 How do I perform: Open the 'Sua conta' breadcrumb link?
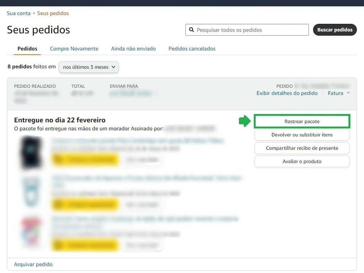(x=18, y=13)
